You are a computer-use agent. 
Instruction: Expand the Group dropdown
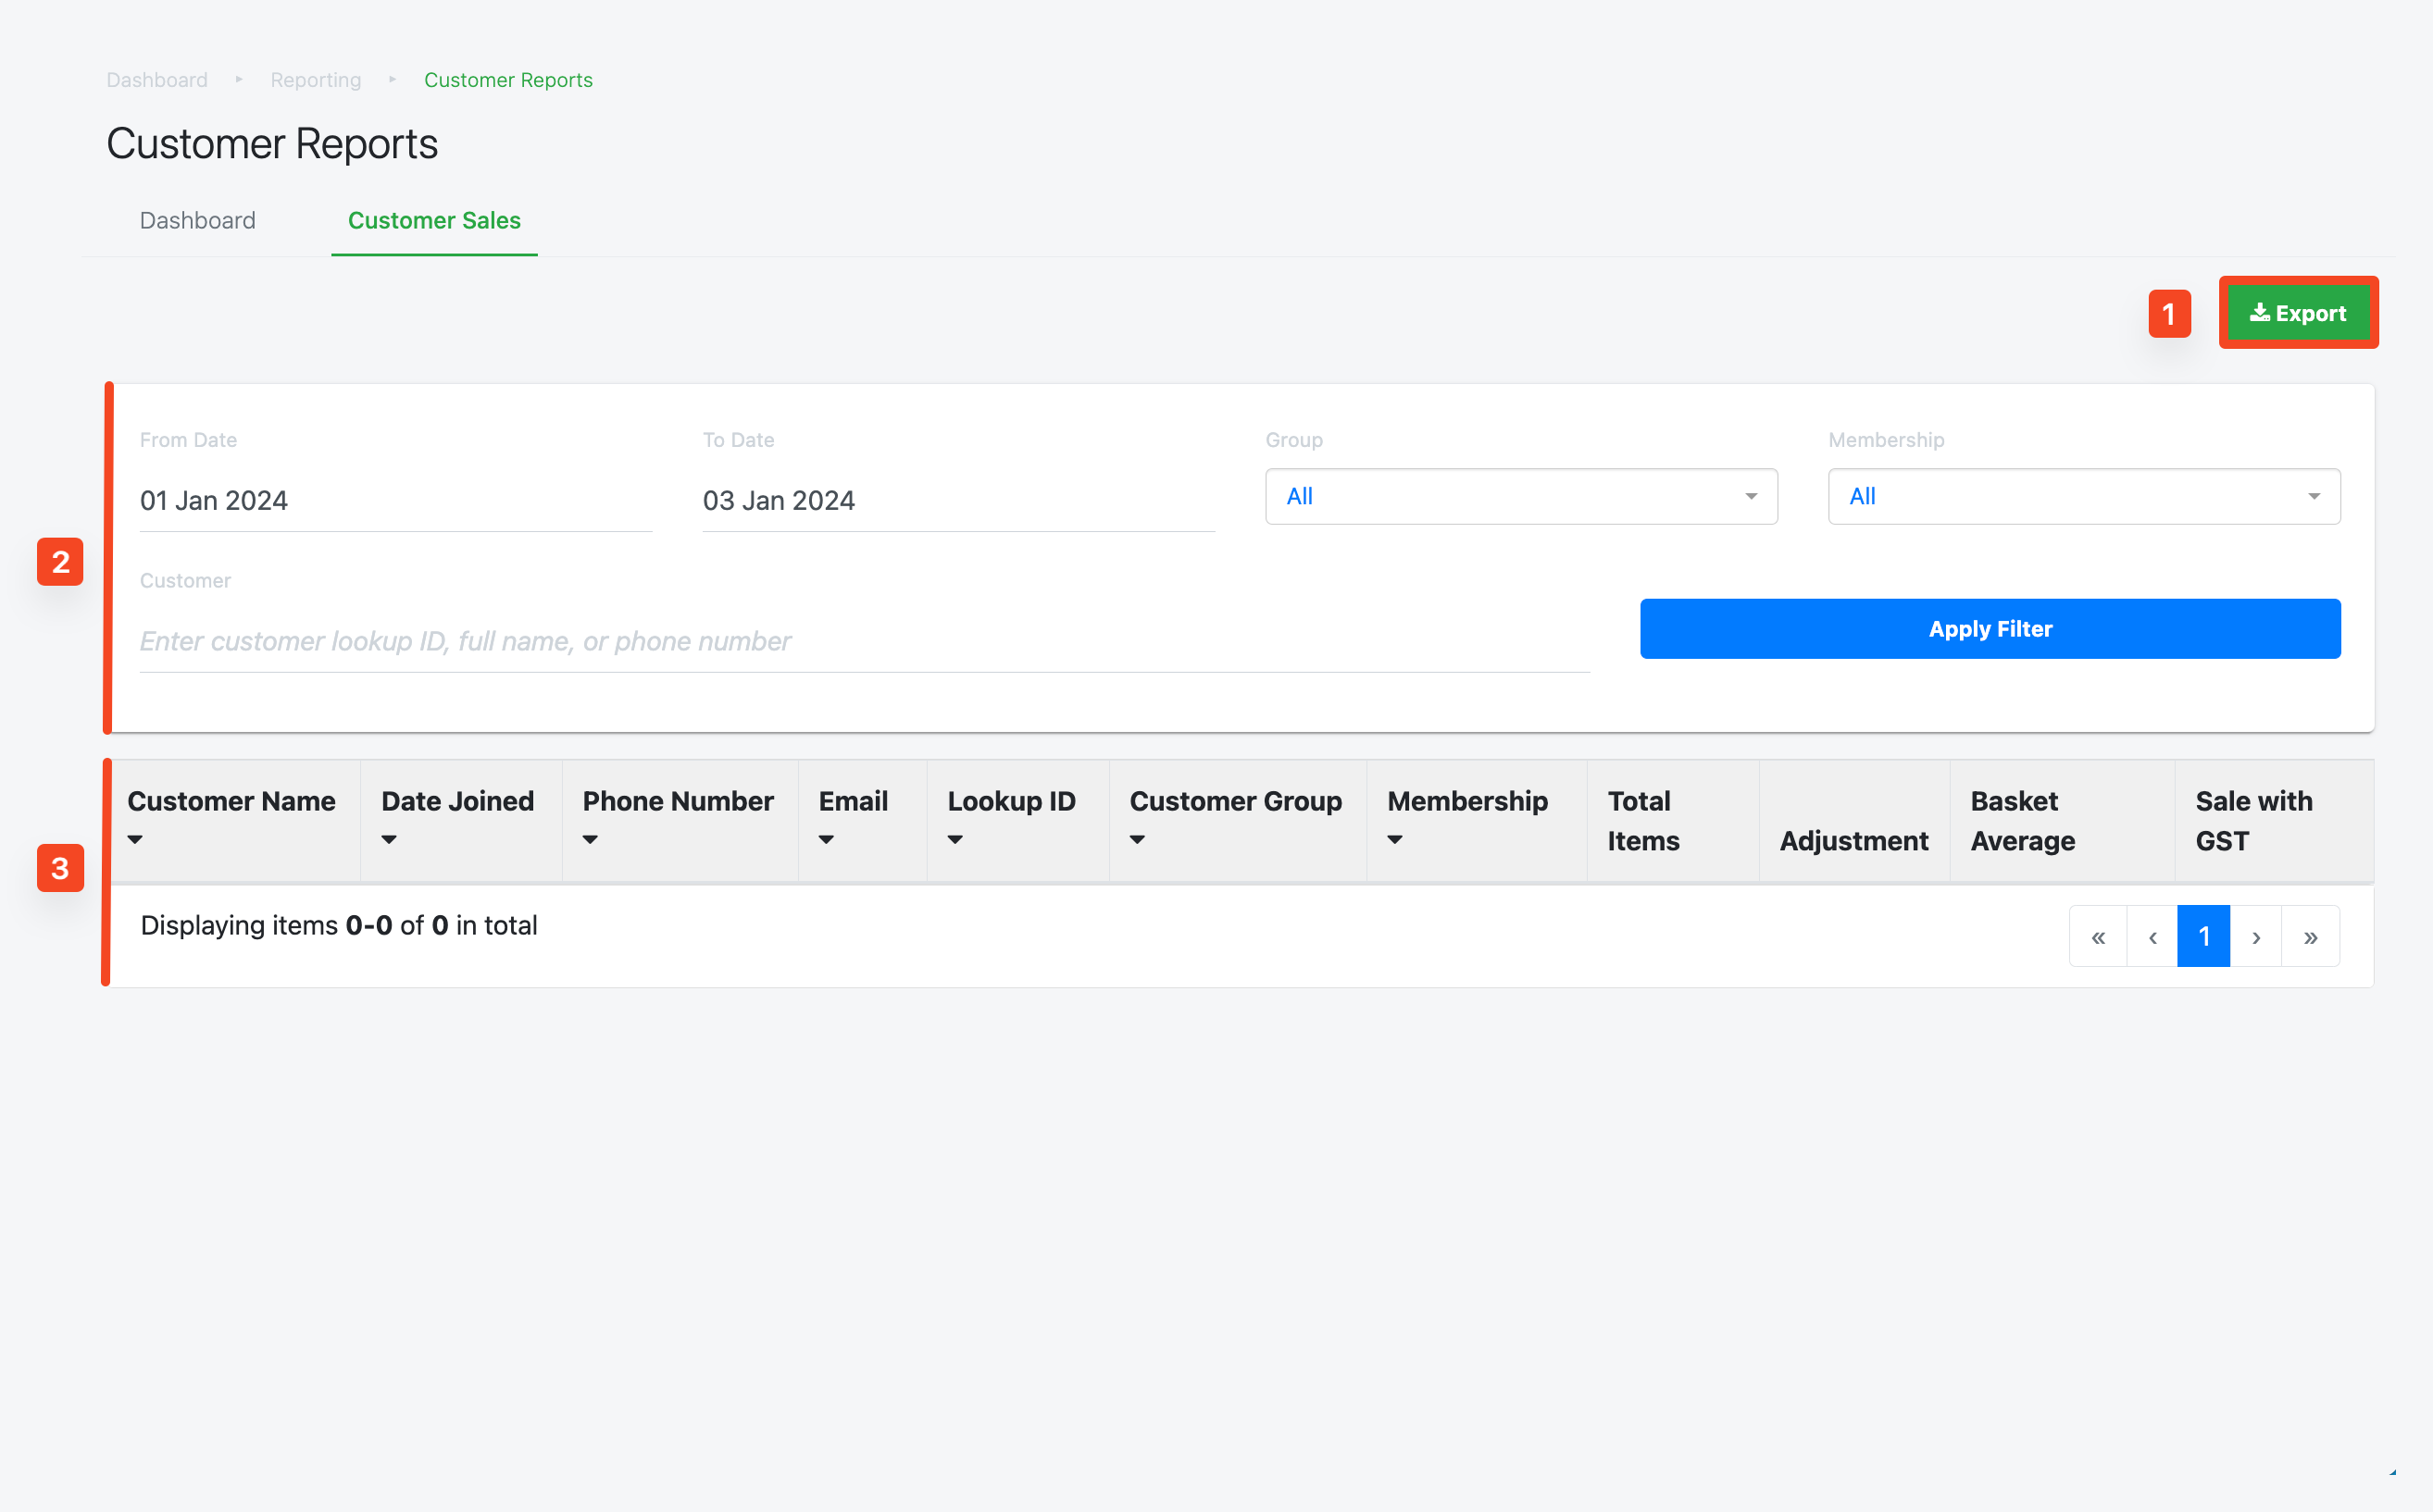tap(1520, 496)
